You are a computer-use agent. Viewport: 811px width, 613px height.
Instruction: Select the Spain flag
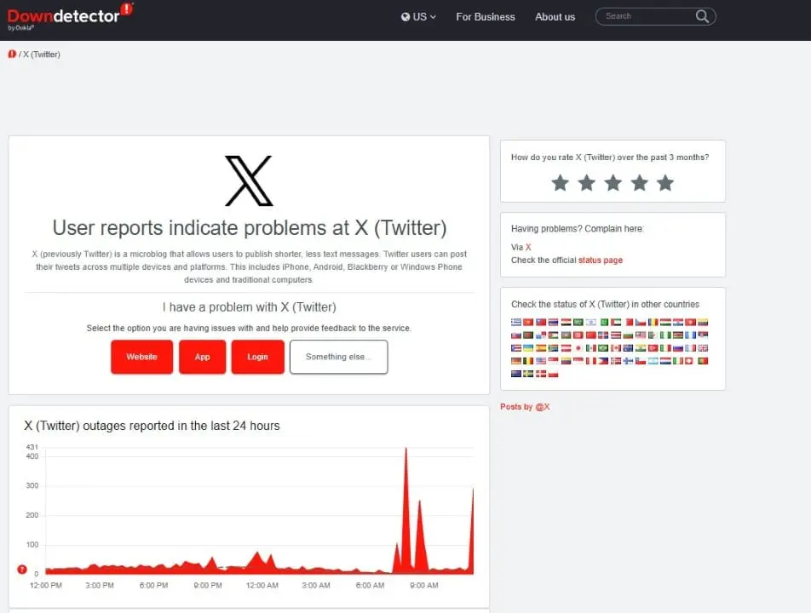tap(541, 348)
